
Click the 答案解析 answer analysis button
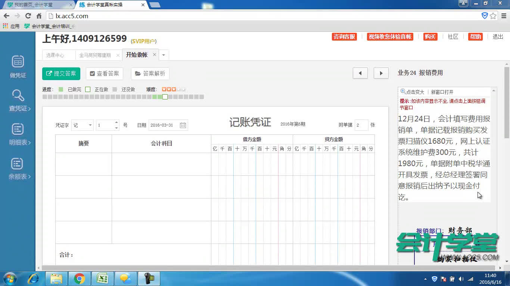point(150,73)
